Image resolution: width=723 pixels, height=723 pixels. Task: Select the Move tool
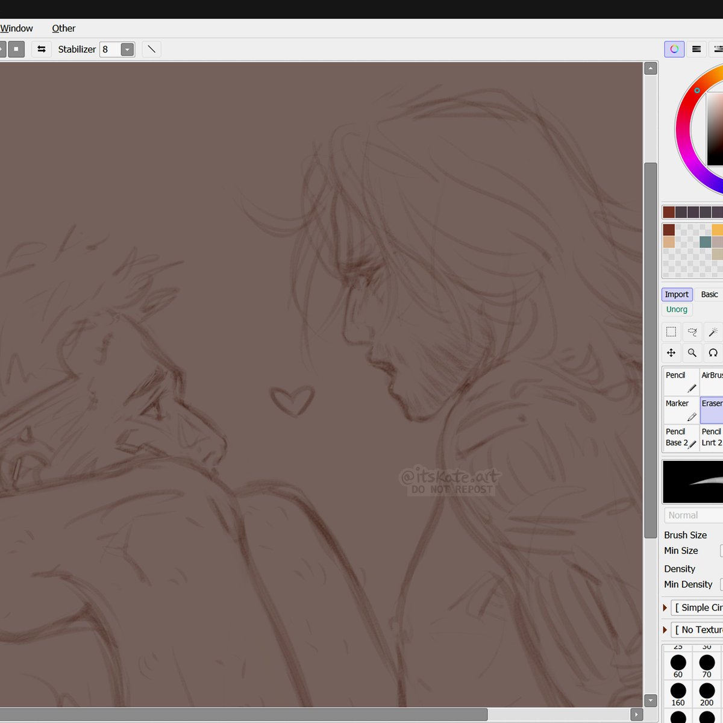click(671, 353)
